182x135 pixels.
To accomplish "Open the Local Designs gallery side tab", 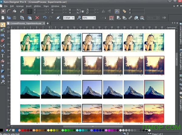I will tap(180, 34).
